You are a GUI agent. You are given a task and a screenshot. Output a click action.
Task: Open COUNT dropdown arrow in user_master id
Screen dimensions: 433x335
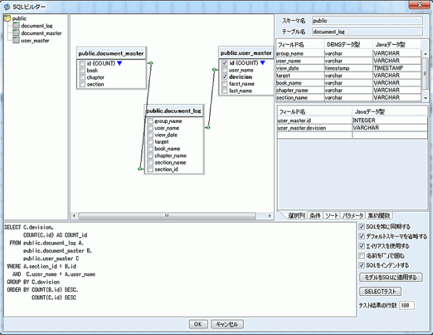coord(262,63)
